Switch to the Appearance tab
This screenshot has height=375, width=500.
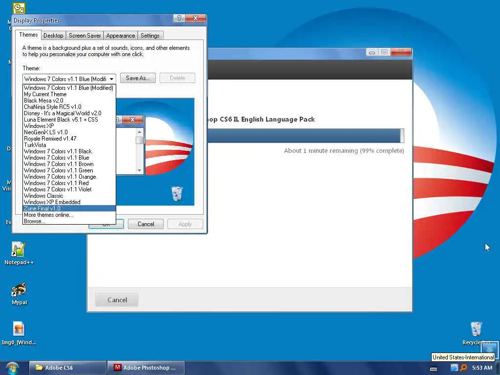121,35
